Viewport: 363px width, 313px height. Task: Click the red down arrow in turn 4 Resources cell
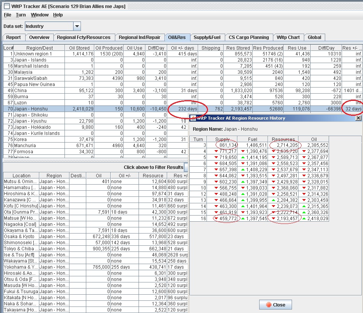273,151
